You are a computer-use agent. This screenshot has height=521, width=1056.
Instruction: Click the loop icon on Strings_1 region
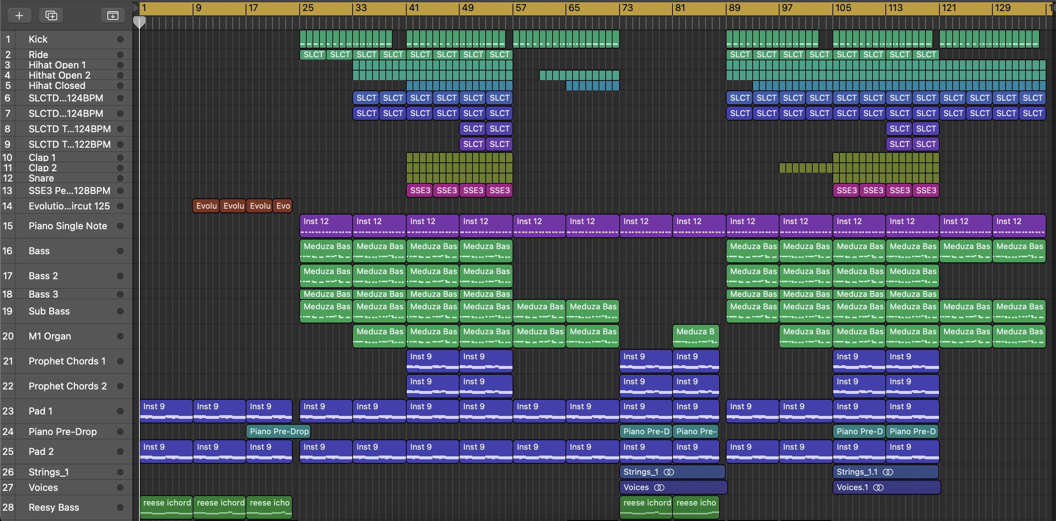[x=668, y=472]
